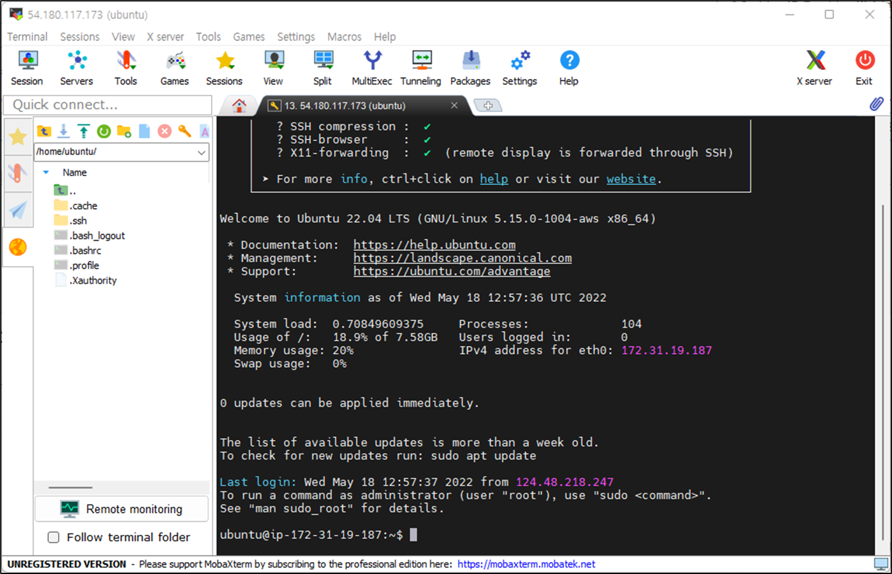Expand the /home/ubuntu/ path dropdown
The image size is (892, 574).
pos(201,152)
